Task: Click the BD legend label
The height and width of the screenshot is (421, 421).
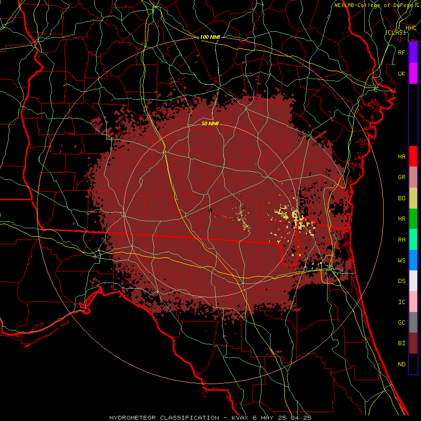Action: click(402, 198)
